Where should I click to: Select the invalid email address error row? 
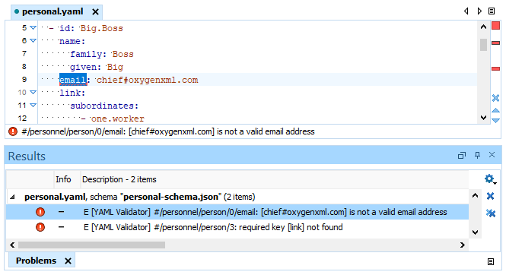coord(237,212)
